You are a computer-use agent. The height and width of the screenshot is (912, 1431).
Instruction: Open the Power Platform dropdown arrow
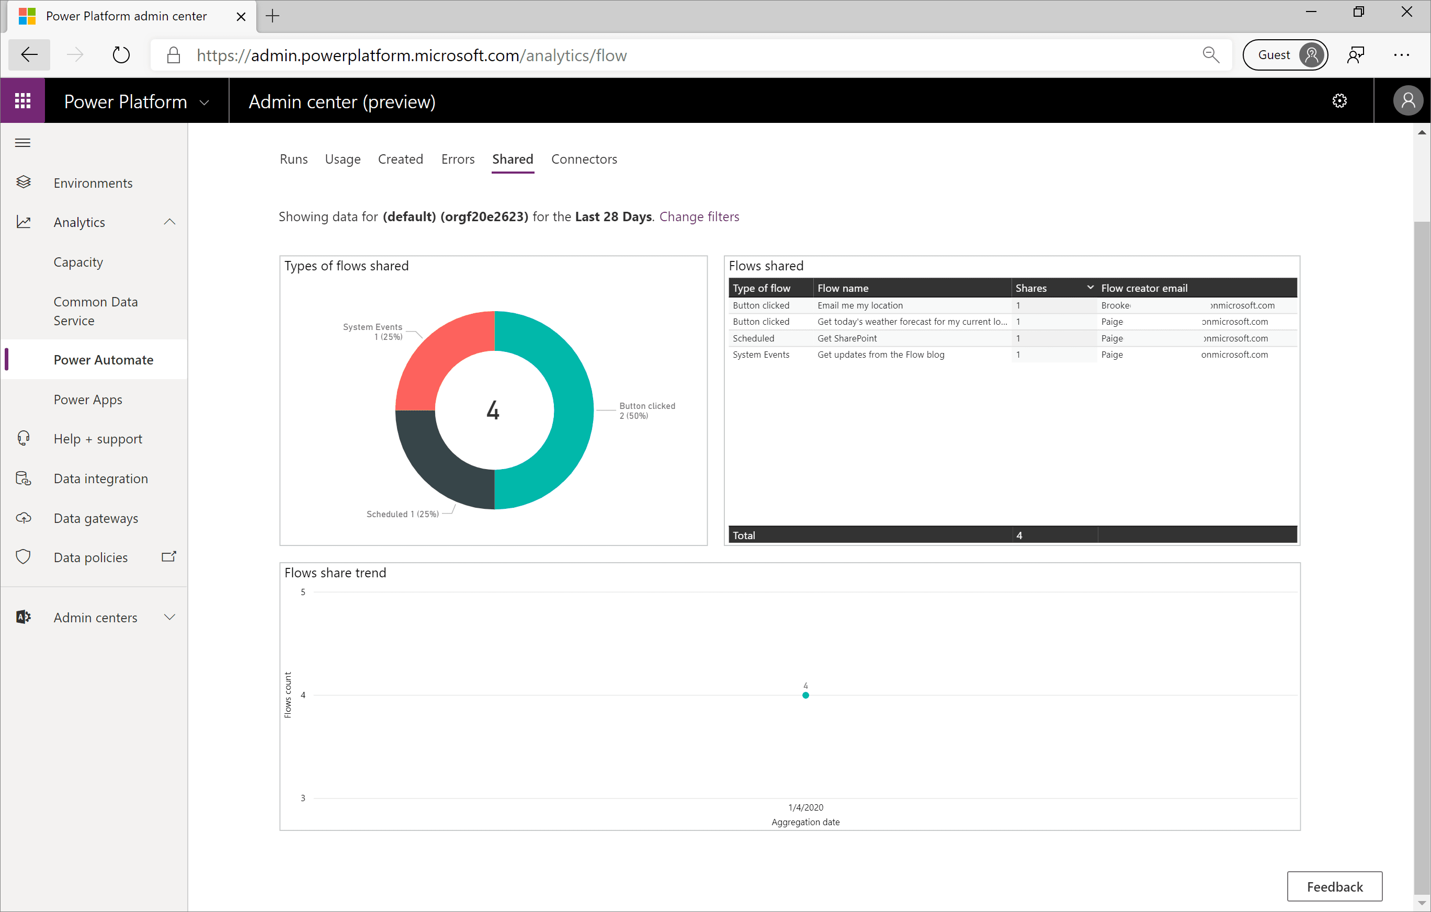205,102
